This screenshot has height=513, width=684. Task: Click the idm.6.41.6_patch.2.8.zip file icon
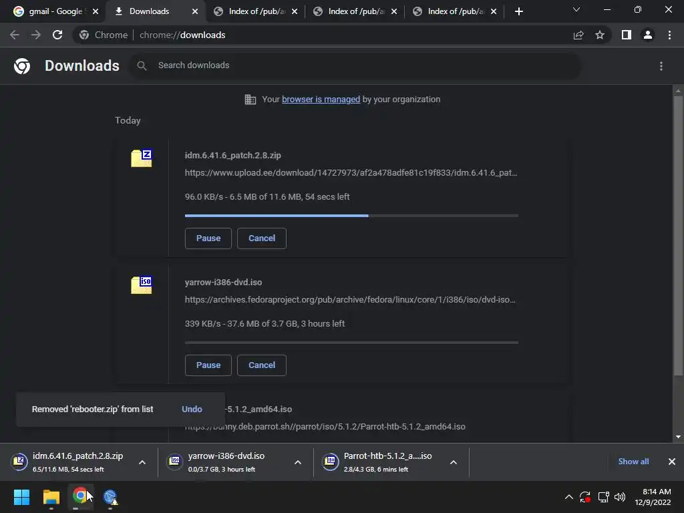142,158
